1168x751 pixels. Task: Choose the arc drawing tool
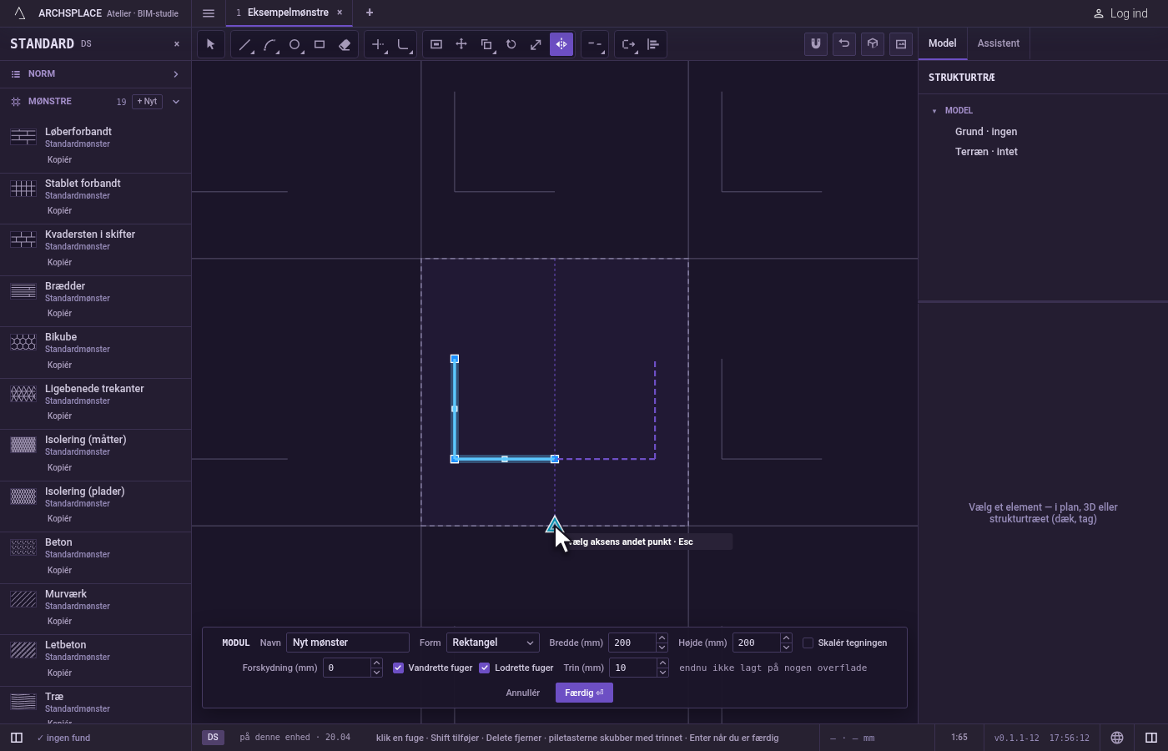tap(269, 44)
